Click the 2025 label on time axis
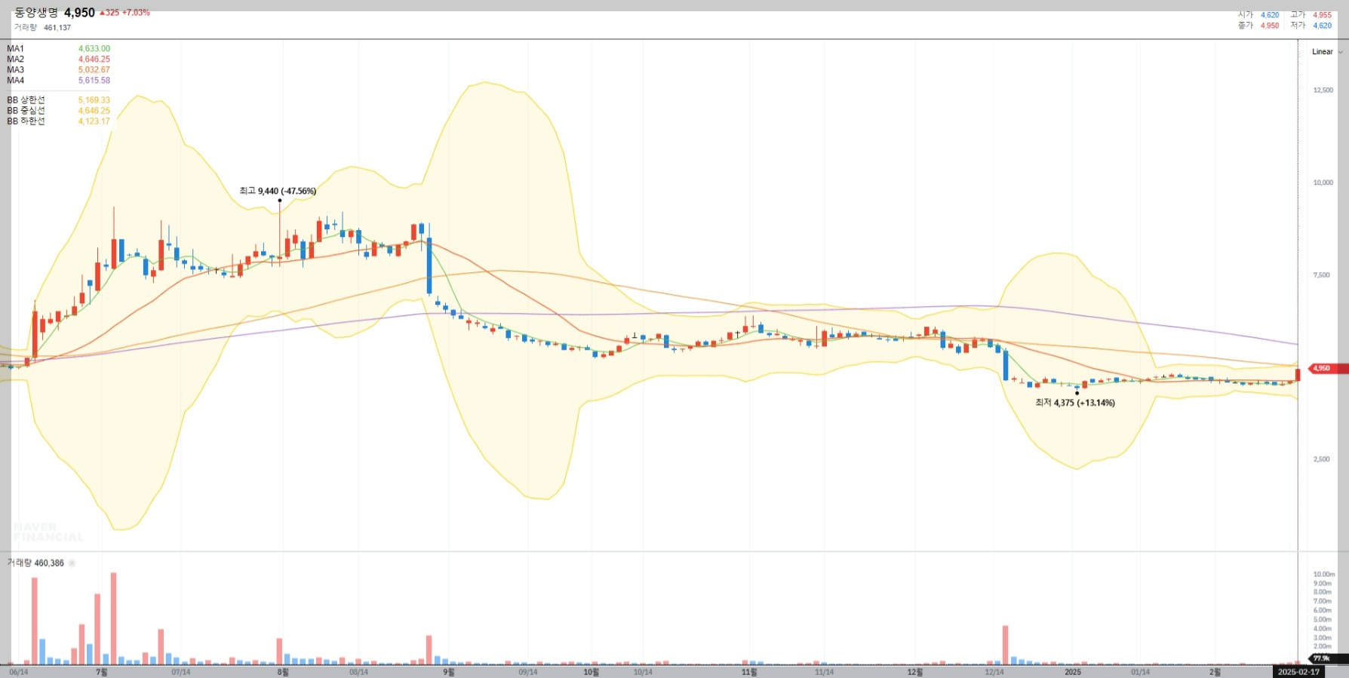The height and width of the screenshot is (678, 1349). (x=1072, y=672)
